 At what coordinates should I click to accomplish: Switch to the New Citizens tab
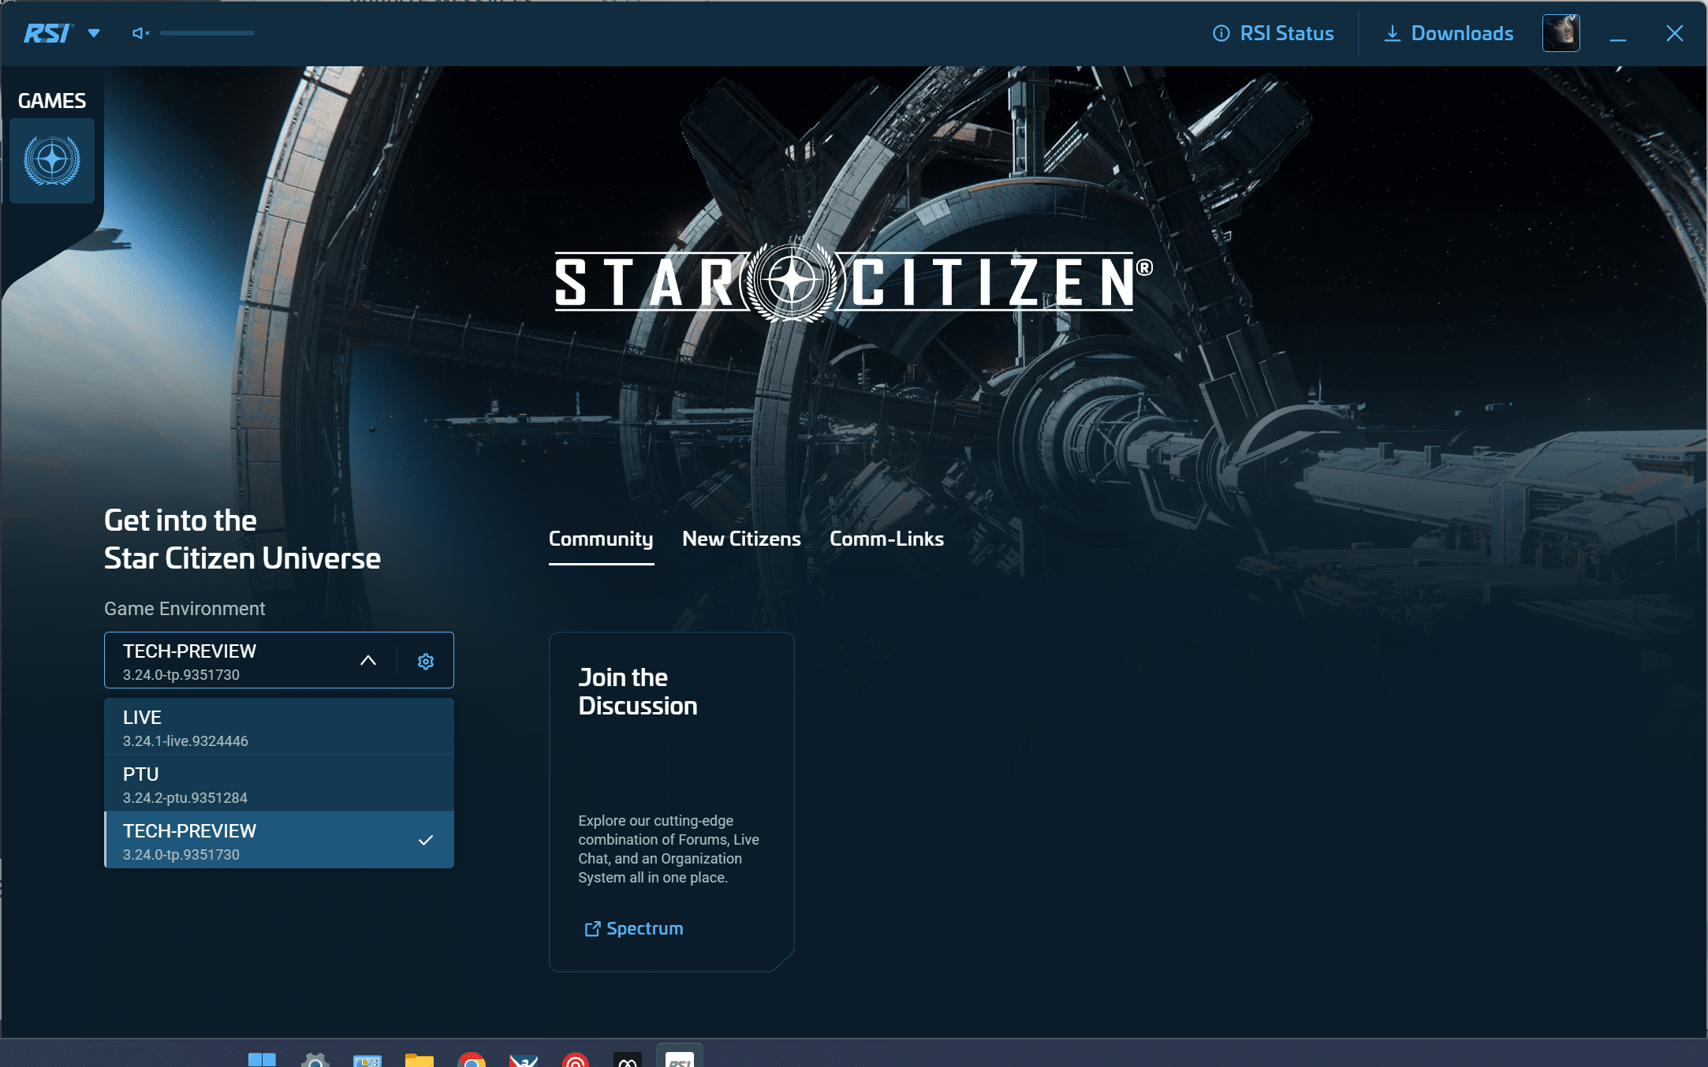click(x=741, y=539)
